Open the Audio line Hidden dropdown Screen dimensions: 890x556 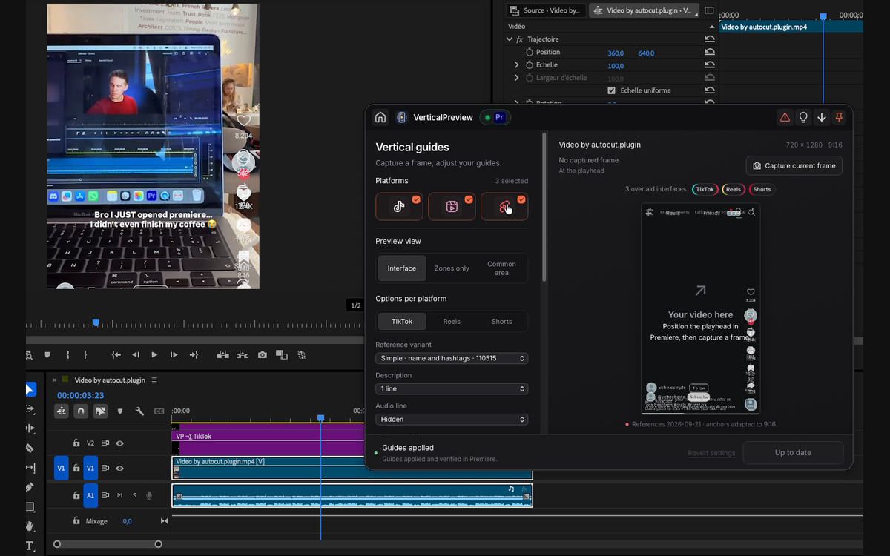click(x=452, y=419)
